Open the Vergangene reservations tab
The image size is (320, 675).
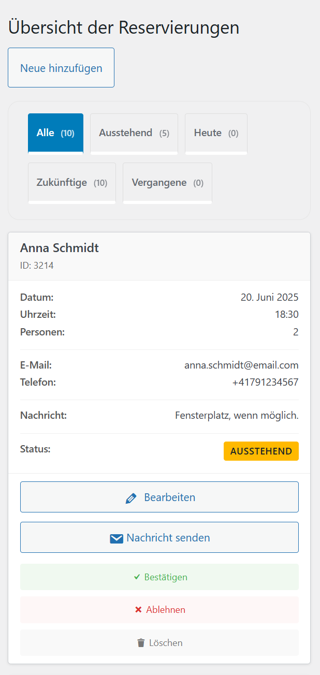167,183
